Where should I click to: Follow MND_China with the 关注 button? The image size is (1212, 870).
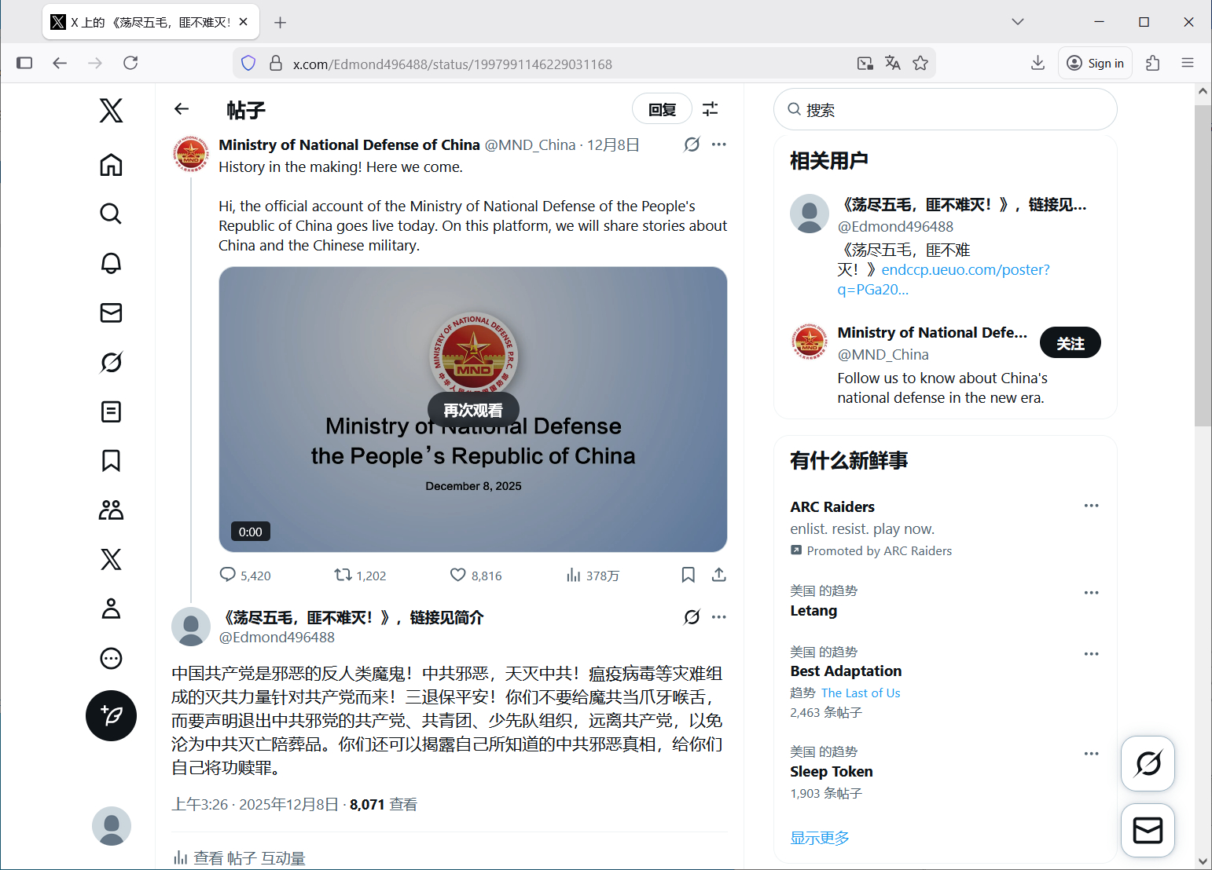pos(1070,343)
